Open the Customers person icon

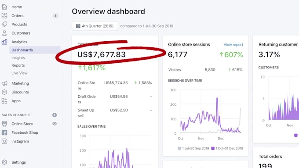(4, 33)
